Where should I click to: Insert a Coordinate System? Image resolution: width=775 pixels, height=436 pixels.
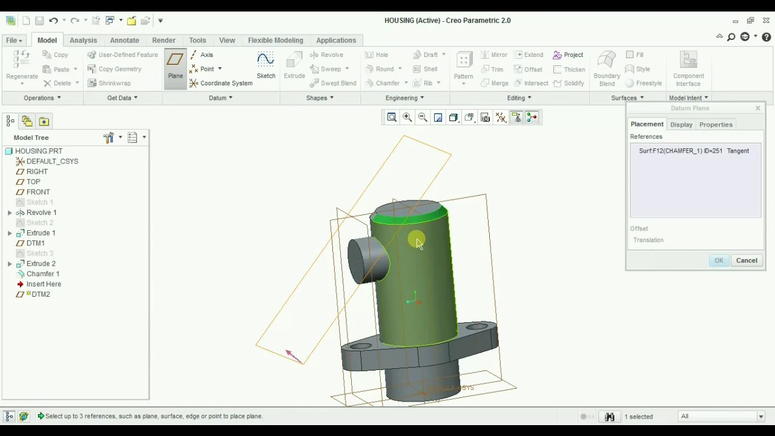(221, 83)
